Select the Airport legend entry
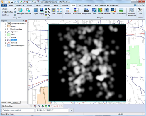This screenshot has height=116, width=146. tap(13, 26)
